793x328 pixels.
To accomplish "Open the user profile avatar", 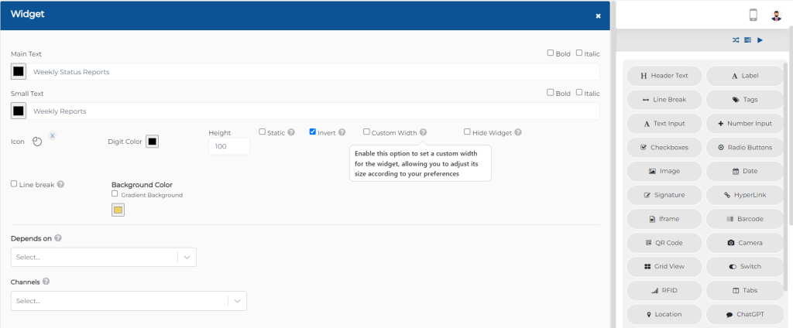I will [776, 15].
